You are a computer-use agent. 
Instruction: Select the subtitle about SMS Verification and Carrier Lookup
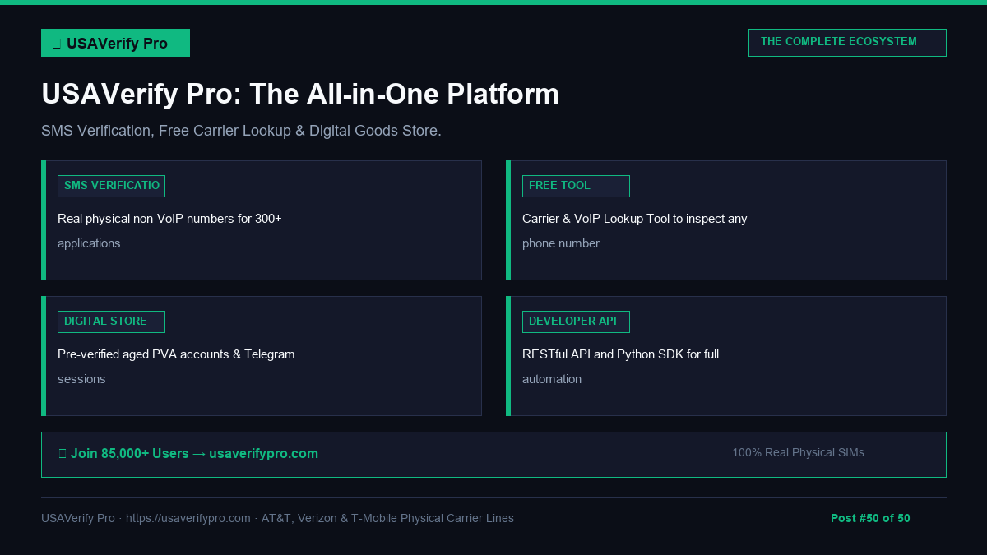click(x=241, y=131)
